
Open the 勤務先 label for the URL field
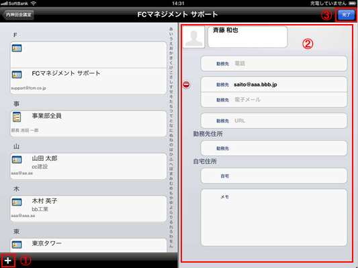point(222,121)
